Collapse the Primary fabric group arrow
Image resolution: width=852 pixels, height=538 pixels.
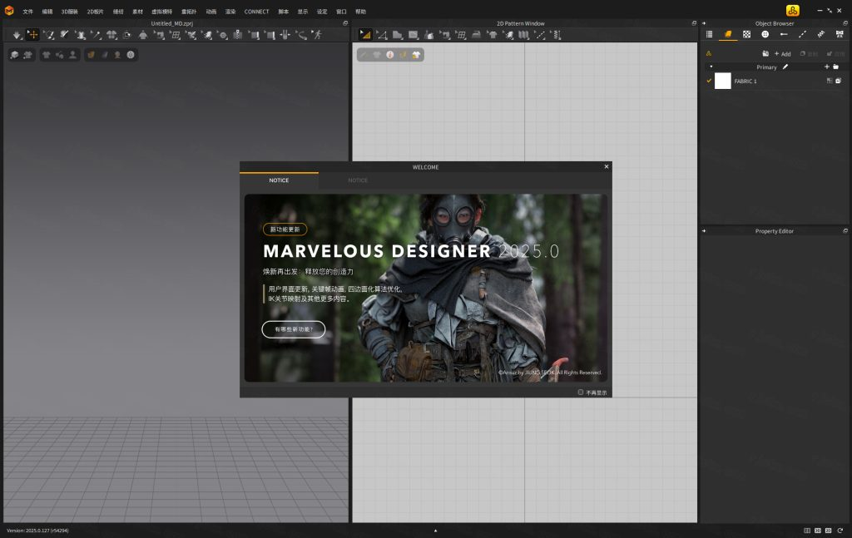point(711,67)
